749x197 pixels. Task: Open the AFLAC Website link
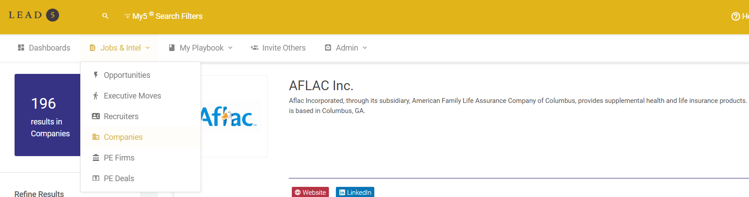(310, 192)
